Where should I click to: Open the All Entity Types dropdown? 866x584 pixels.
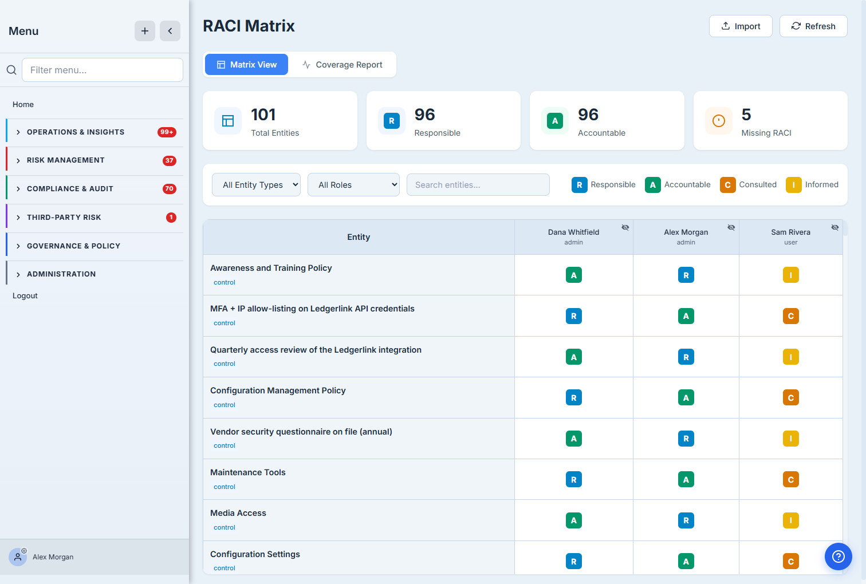tap(256, 185)
